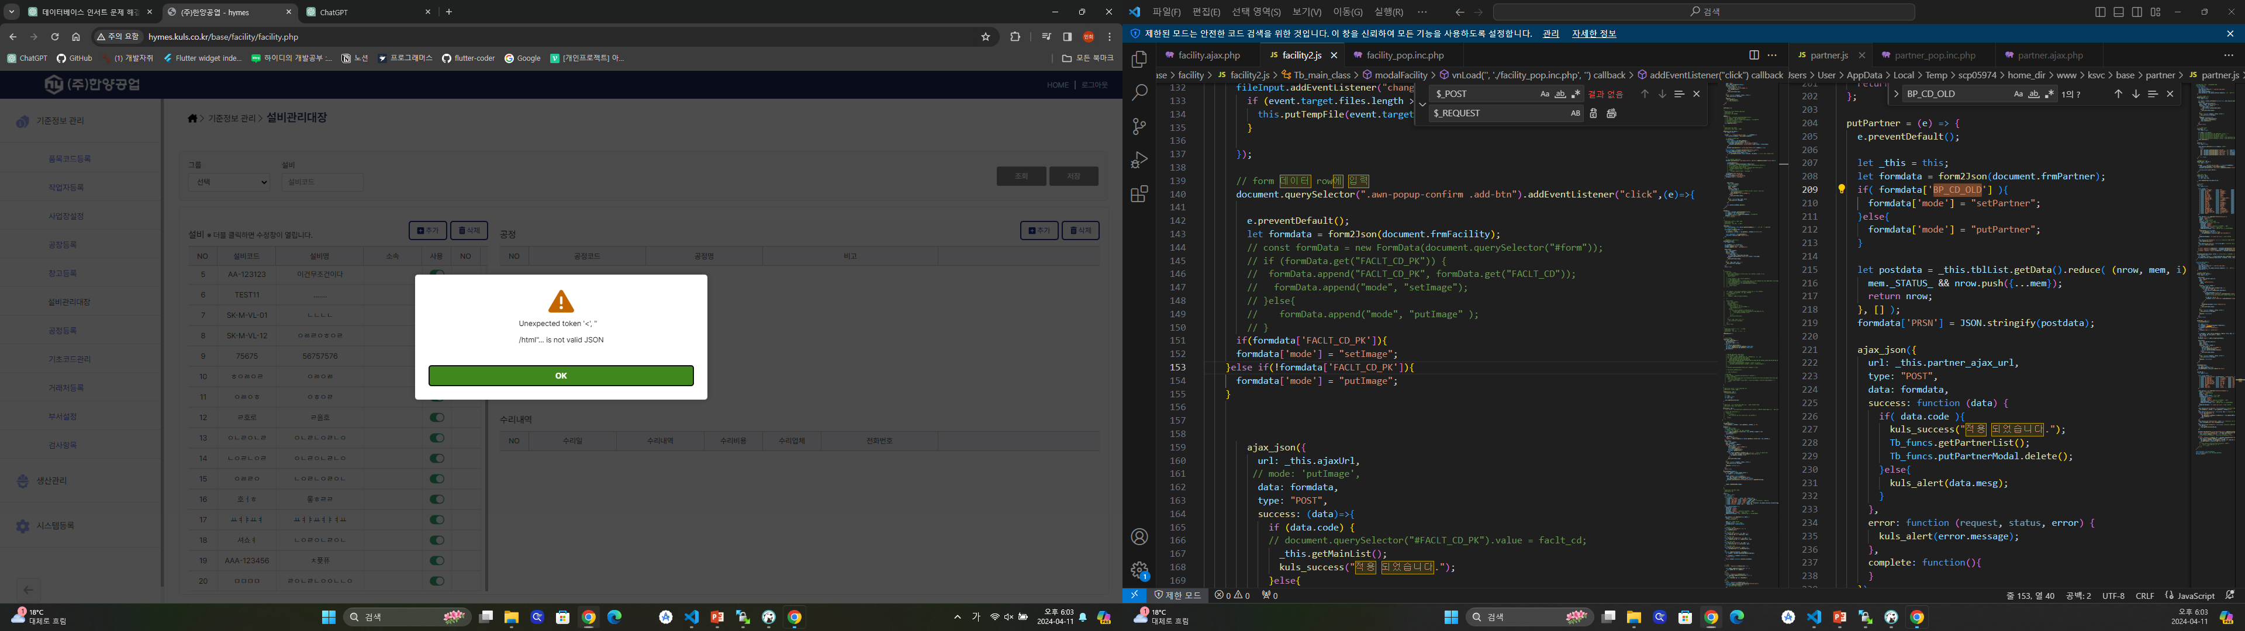Open more actions for the partner.js editor group
The image size is (2245, 631).
pyautogui.click(x=2229, y=55)
